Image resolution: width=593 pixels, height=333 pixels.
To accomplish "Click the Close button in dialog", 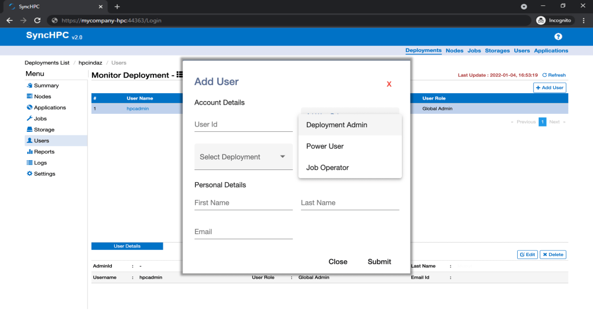I will [338, 262].
